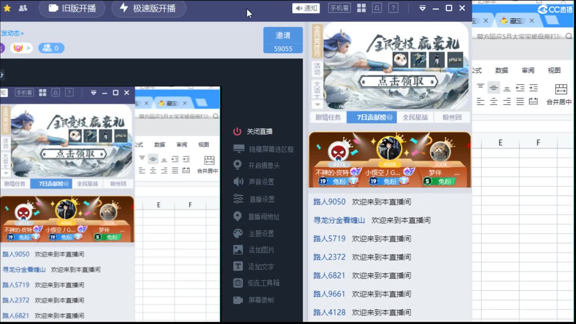
Task: Select 隐藏屏幕选区框 menu option
Action: [264, 148]
